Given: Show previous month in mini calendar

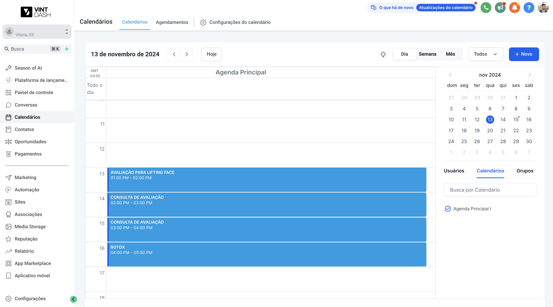Looking at the screenshot, I should coord(450,75).
